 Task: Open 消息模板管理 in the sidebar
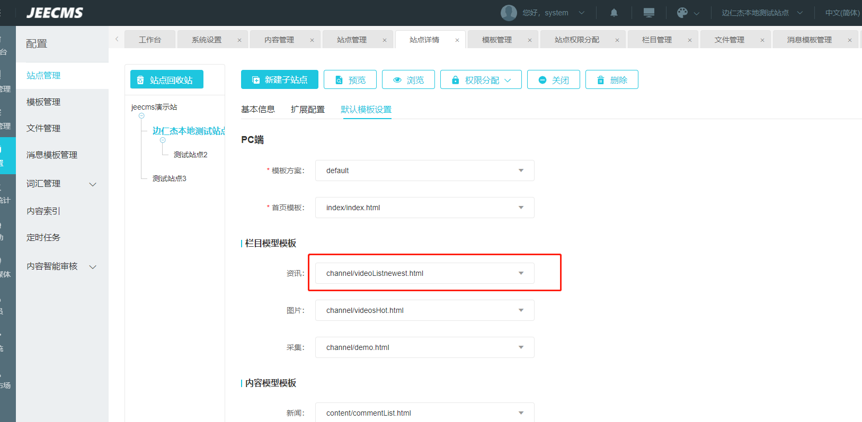click(62, 155)
